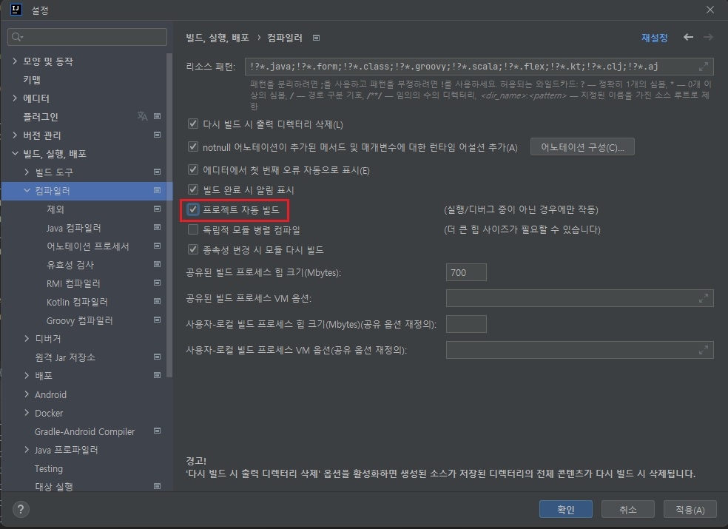The height and width of the screenshot is (529, 728).
Task: Click expand icon in 공유된 빌드 프로세스 VM 옵션 field
Action: tap(704, 298)
